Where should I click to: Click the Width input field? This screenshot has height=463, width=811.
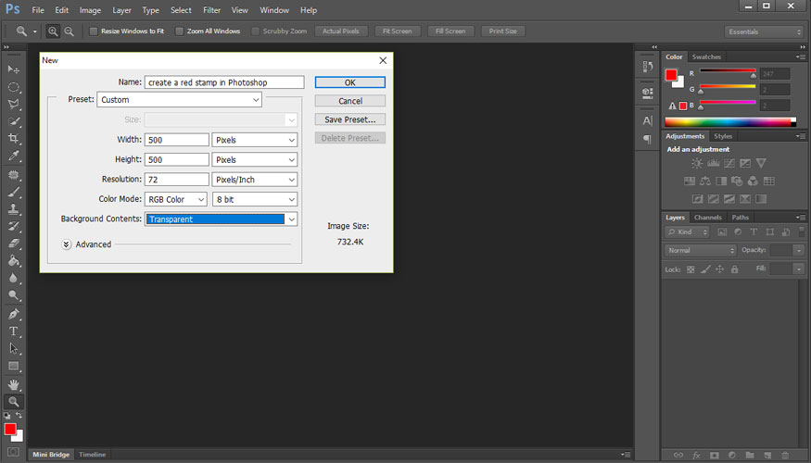coord(176,140)
